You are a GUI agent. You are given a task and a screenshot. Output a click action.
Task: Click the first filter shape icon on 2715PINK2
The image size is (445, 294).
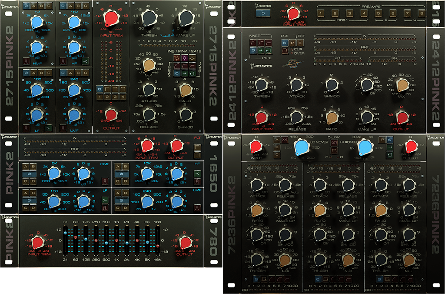pos(107,90)
